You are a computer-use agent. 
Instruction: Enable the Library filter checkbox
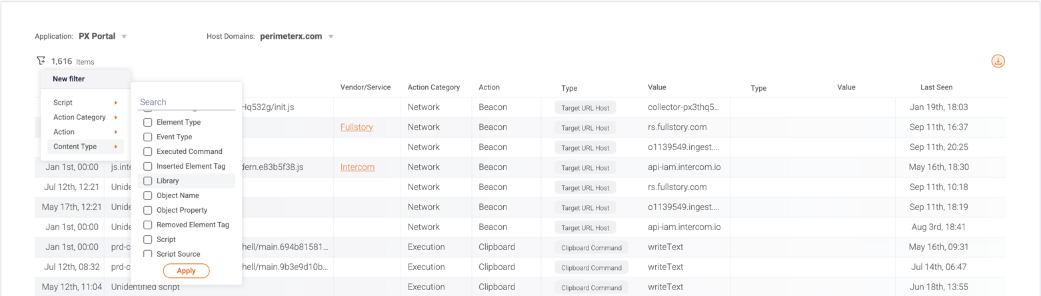click(148, 181)
